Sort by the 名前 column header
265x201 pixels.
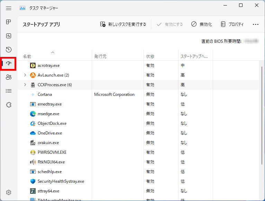(27, 56)
